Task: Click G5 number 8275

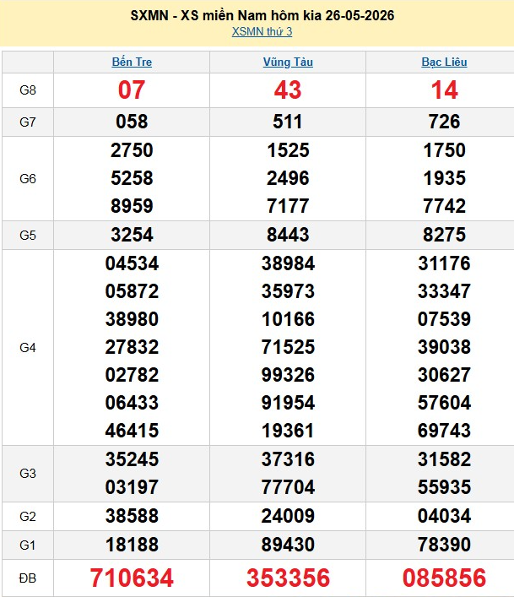Action: [x=444, y=235]
